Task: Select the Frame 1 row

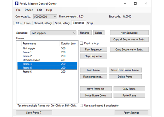Action: coord(47,52)
